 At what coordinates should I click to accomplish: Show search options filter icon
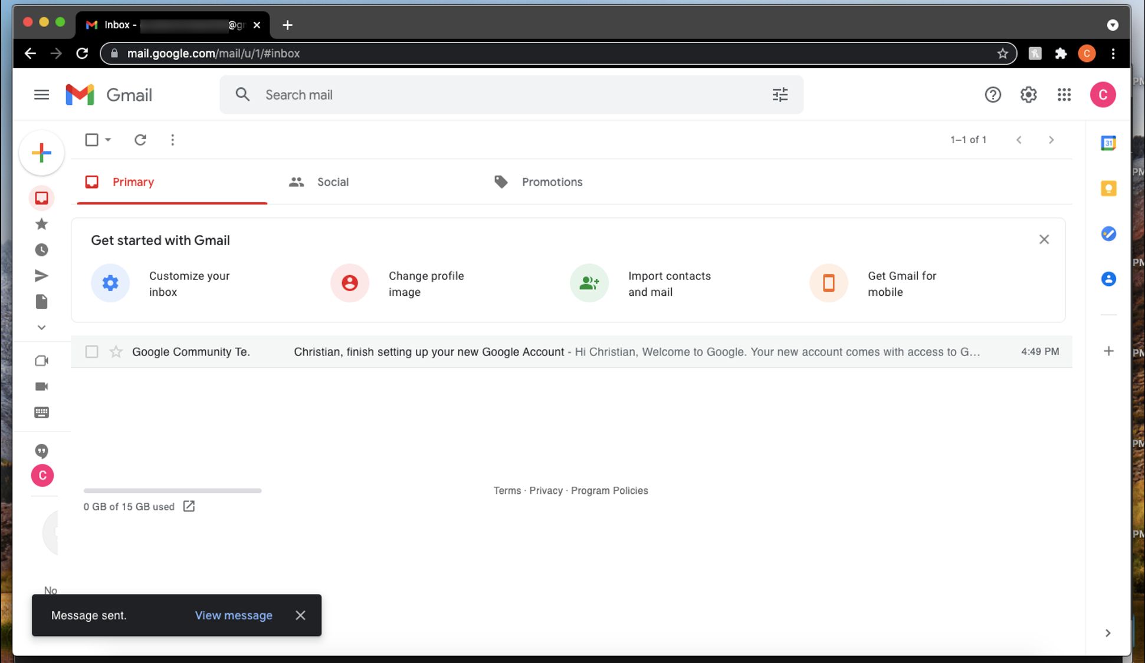coord(780,95)
